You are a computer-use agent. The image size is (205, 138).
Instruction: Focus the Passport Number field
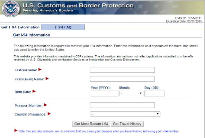point(122,105)
